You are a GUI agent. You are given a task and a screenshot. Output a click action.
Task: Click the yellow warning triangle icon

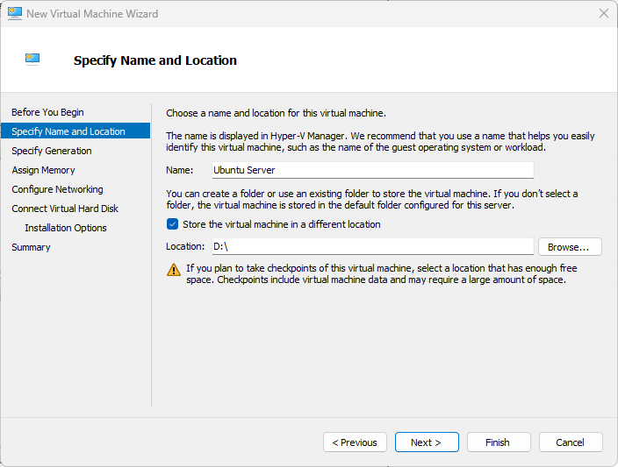click(x=174, y=270)
